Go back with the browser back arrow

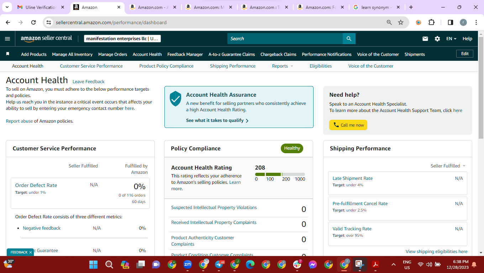(x=8, y=22)
